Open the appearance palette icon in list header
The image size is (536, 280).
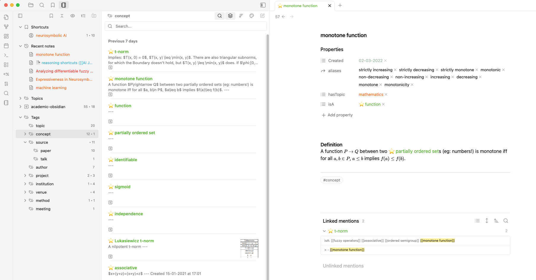[252, 16]
